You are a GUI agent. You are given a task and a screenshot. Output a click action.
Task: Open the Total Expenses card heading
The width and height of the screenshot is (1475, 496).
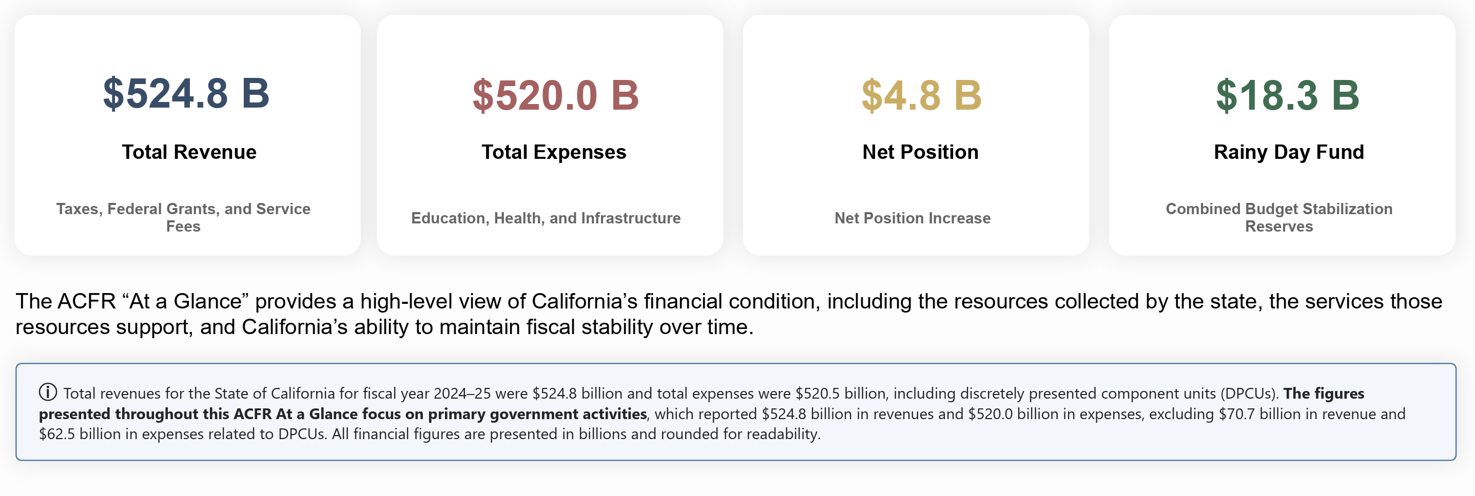554,152
